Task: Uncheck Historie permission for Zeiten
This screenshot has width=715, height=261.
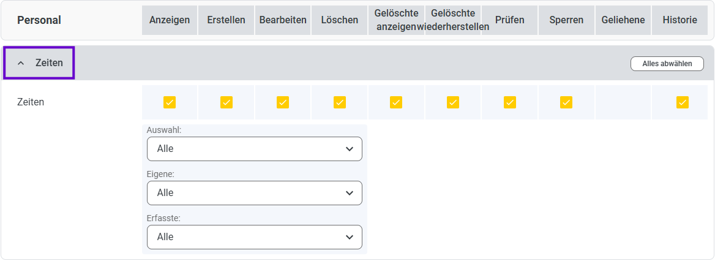Action: 682,102
